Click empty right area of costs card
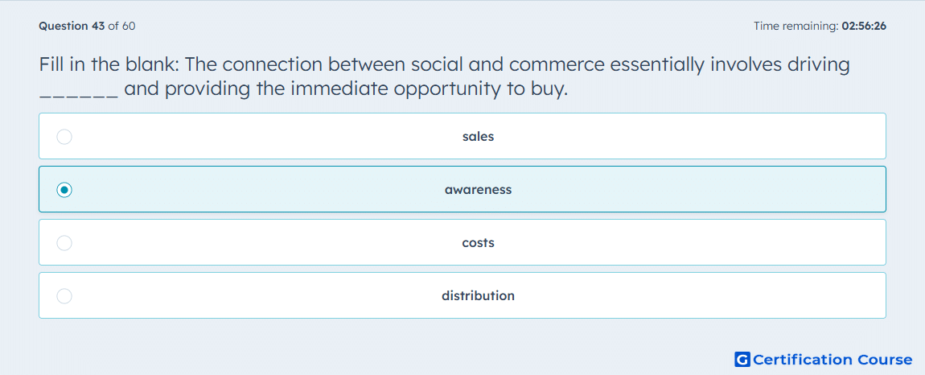 coord(708,243)
